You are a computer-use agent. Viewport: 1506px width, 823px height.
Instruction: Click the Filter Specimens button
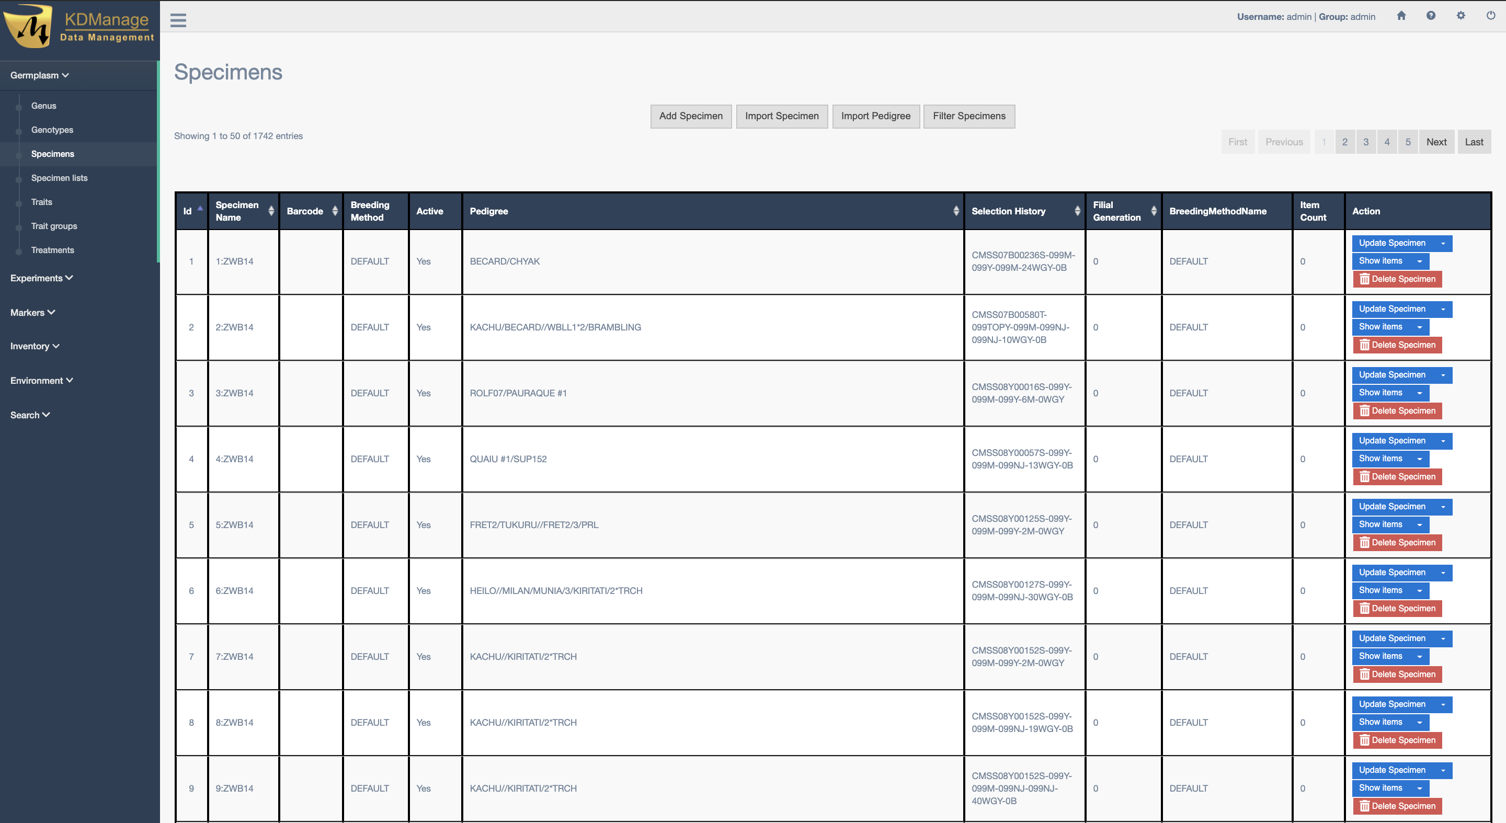tap(969, 116)
